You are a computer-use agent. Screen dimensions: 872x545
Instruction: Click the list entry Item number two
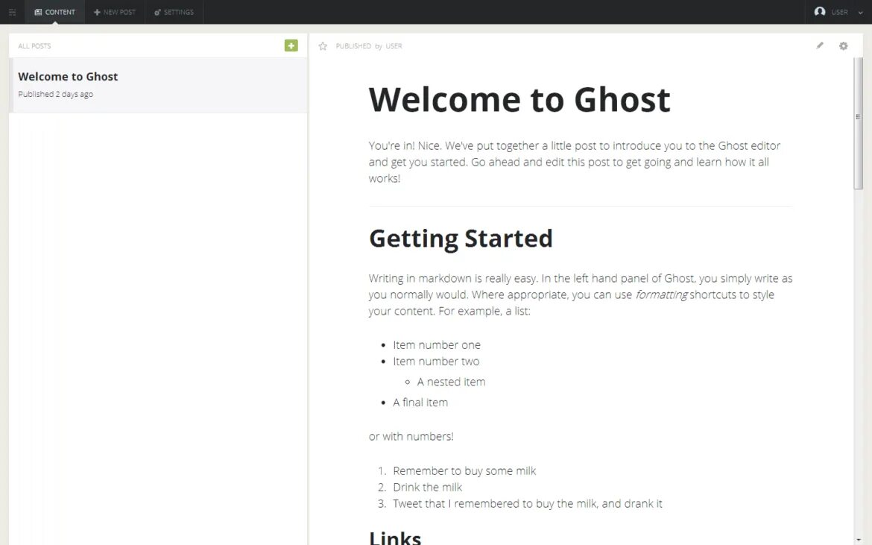coord(436,362)
